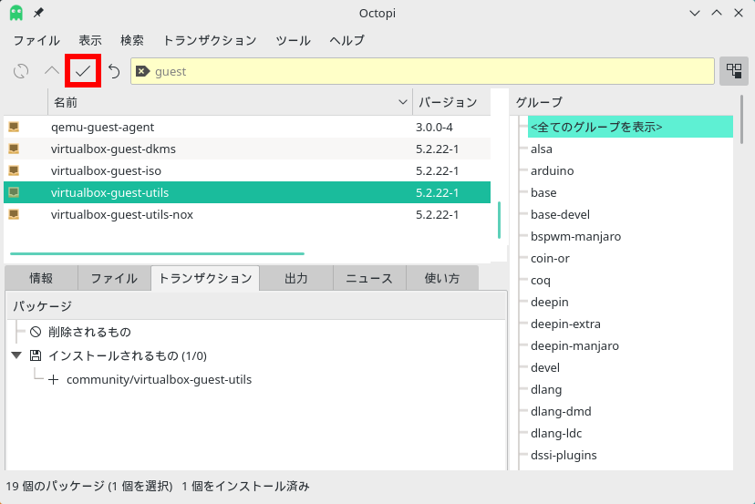The height and width of the screenshot is (504, 755).
Task: Click the search field containing guest
Action: [x=422, y=71]
